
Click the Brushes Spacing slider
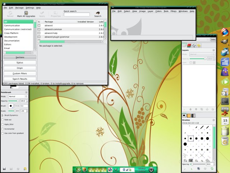click(x=198, y=164)
